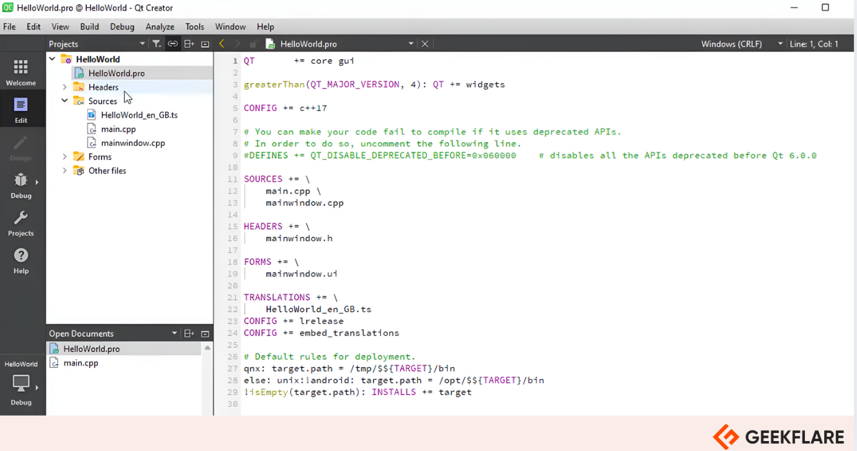Expand the Headers folder
Image resolution: width=857 pixels, height=451 pixels.
[x=65, y=87]
